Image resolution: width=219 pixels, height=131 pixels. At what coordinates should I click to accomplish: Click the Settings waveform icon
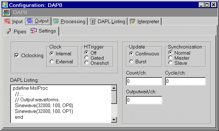[x=34, y=31]
